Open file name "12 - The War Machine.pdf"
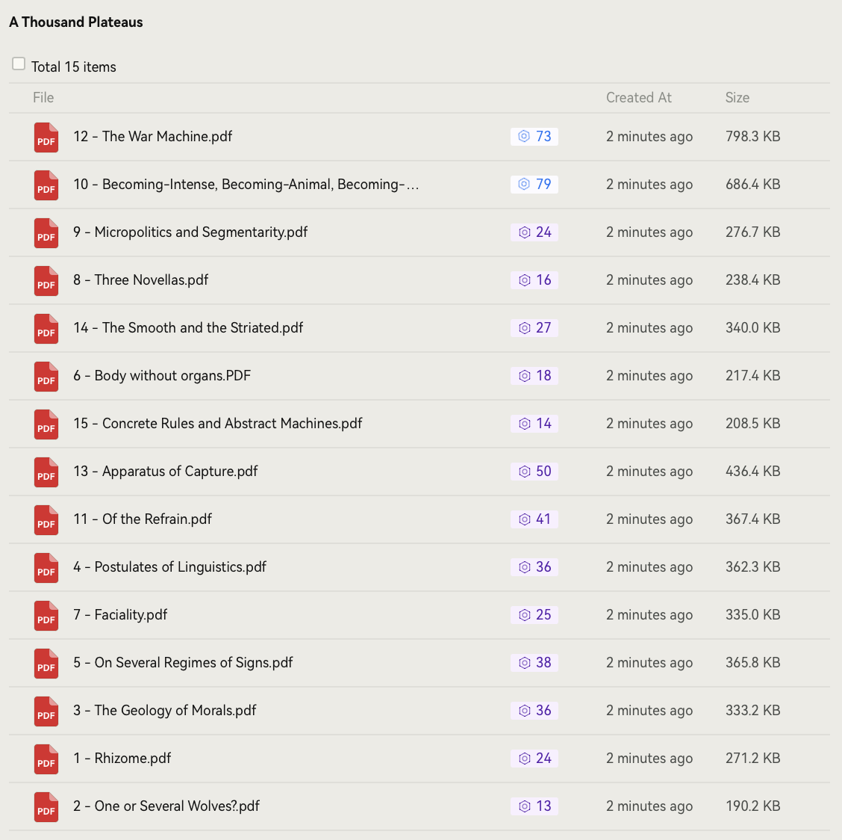 click(x=152, y=137)
